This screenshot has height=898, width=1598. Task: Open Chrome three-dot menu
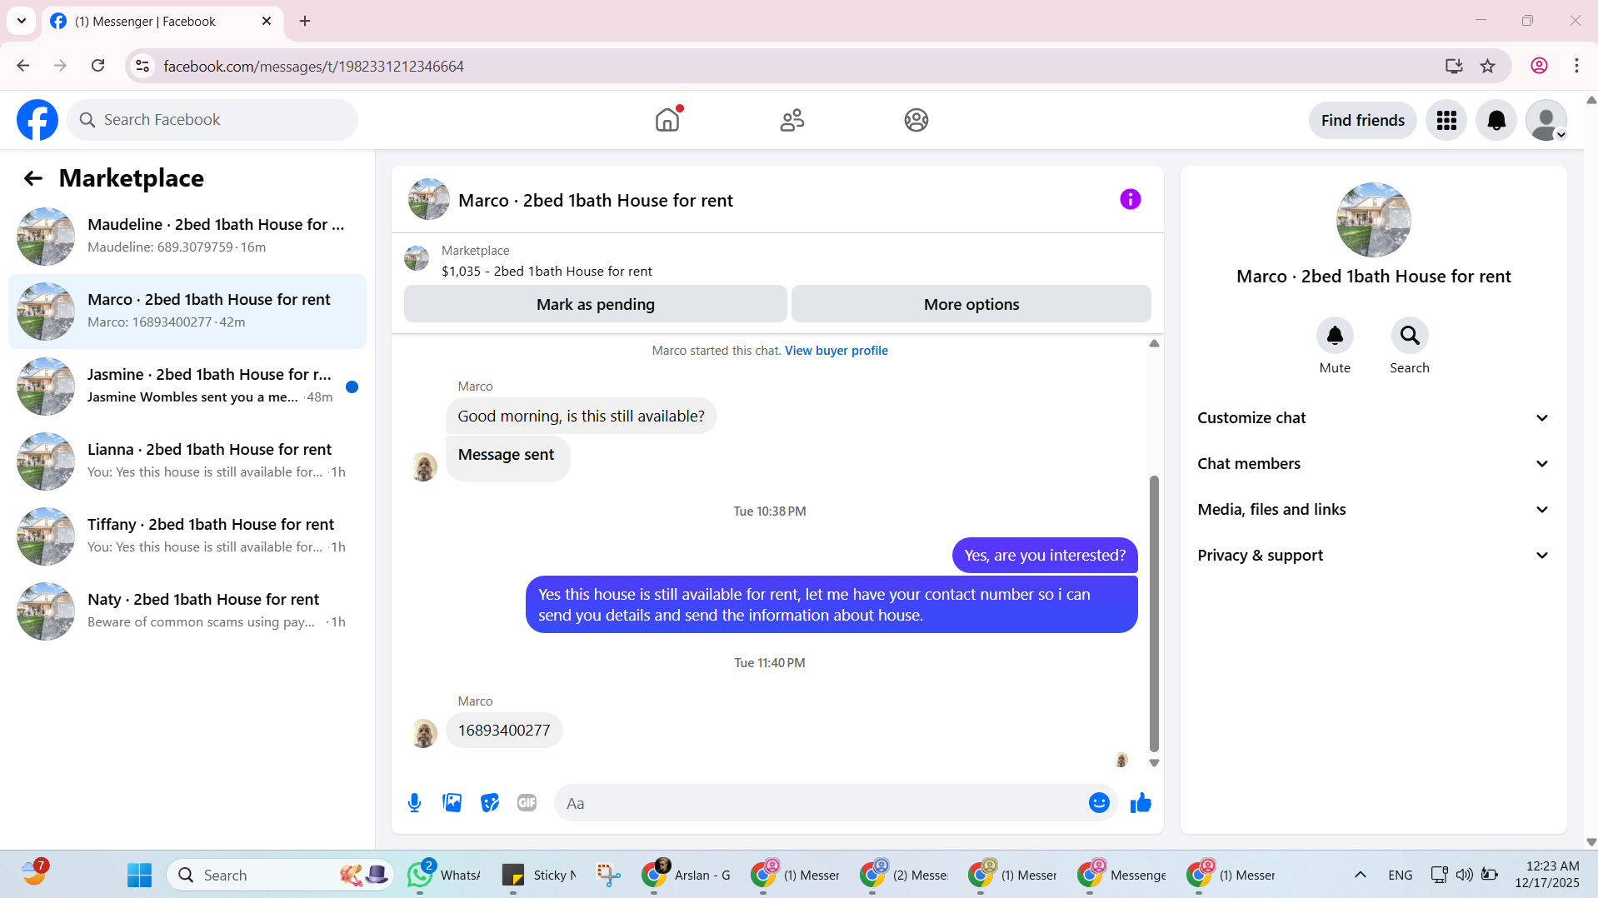pyautogui.click(x=1576, y=66)
